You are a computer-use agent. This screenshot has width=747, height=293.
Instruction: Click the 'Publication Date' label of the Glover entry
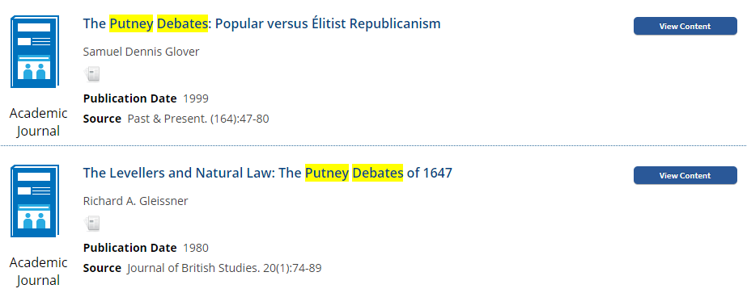coord(129,98)
